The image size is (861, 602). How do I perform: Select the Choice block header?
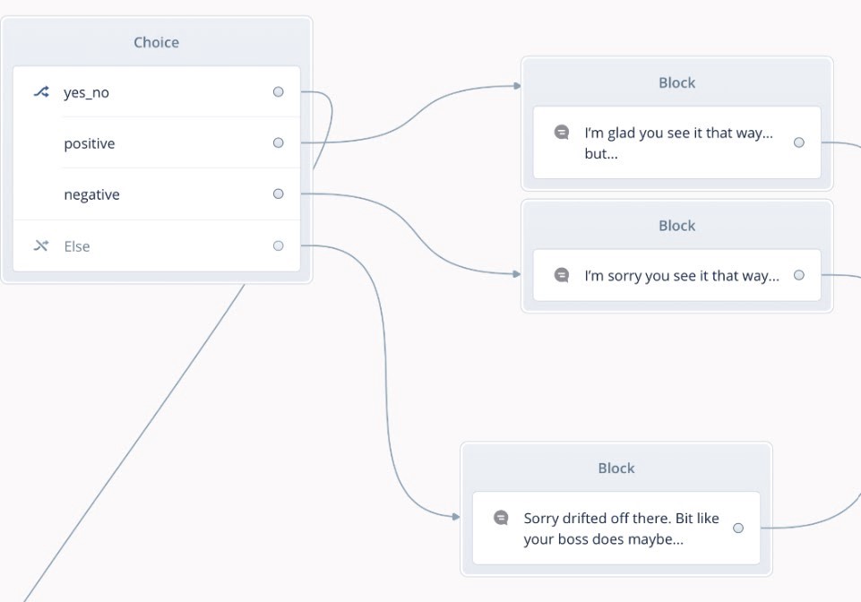[157, 42]
